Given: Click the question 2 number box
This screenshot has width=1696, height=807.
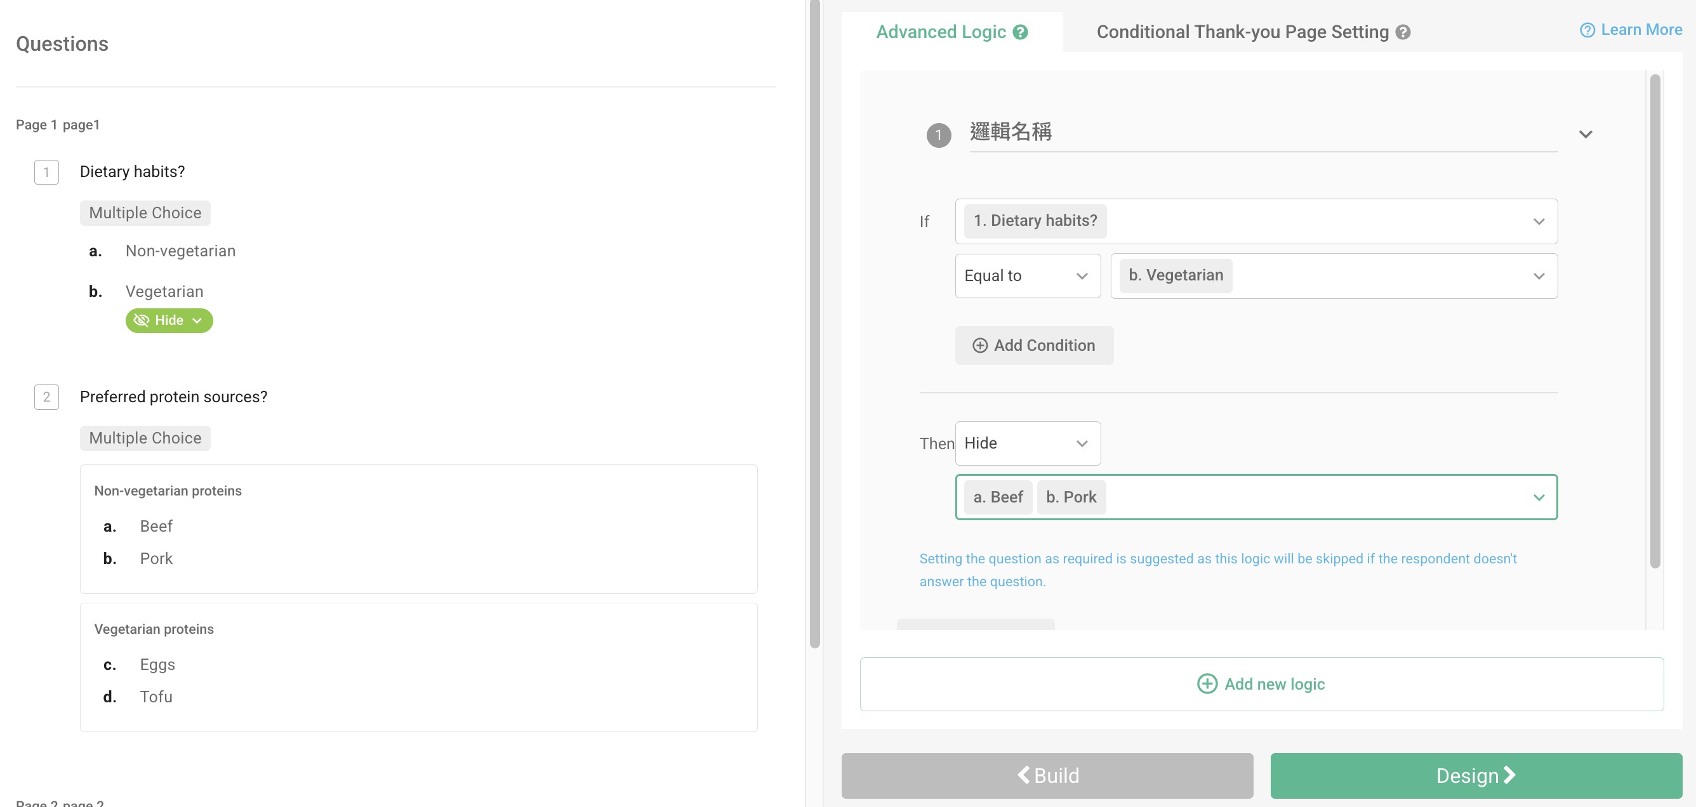Looking at the screenshot, I should [46, 397].
